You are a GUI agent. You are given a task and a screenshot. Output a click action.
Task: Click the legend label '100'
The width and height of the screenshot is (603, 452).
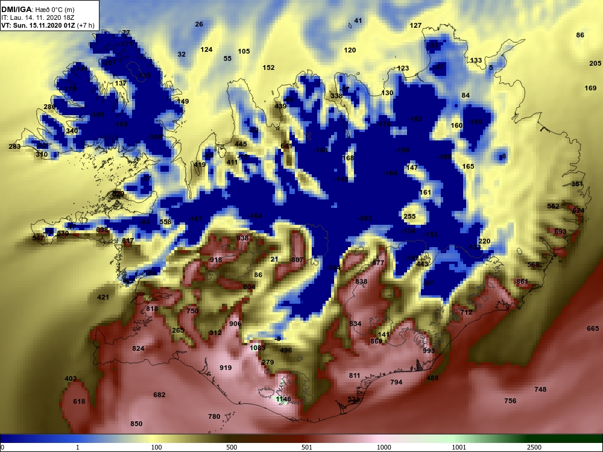[x=156, y=447]
